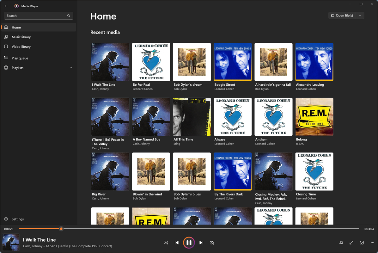Click the film icon for Video library

(6, 46)
